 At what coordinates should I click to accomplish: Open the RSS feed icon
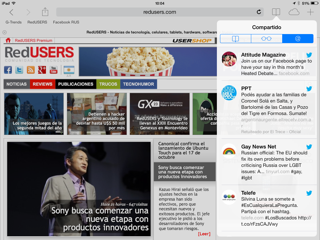click(x=31, y=70)
